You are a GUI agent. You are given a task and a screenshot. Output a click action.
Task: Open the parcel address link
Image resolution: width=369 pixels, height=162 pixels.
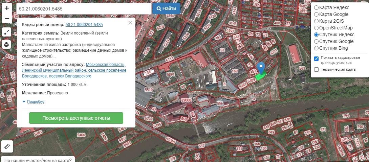point(74,70)
